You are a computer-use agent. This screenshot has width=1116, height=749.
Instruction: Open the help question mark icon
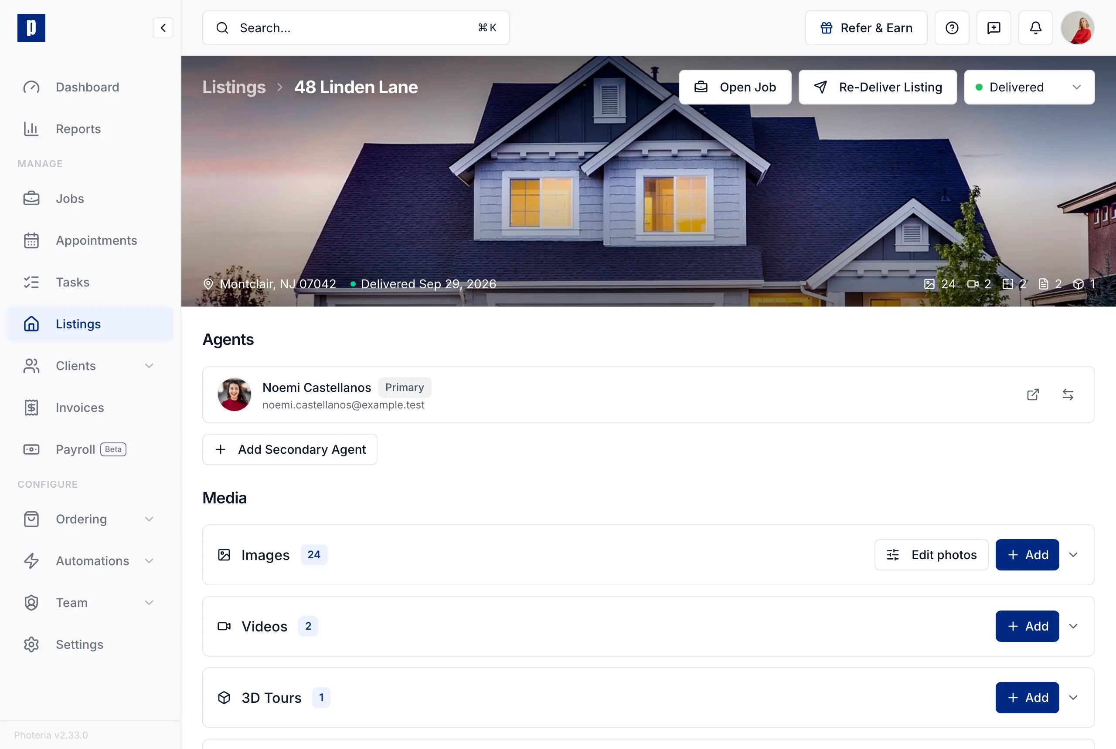tap(952, 28)
